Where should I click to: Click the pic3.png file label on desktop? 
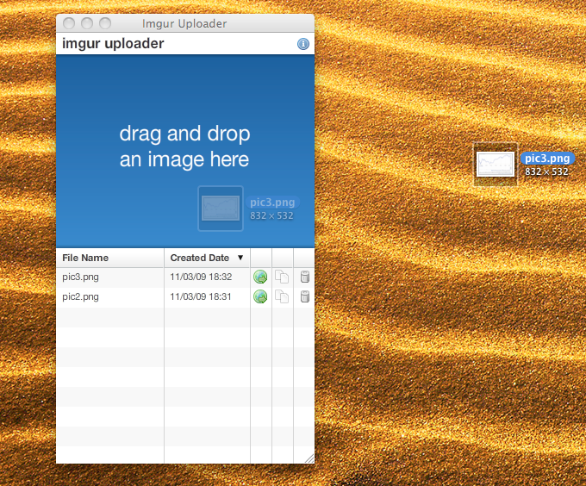point(547,159)
